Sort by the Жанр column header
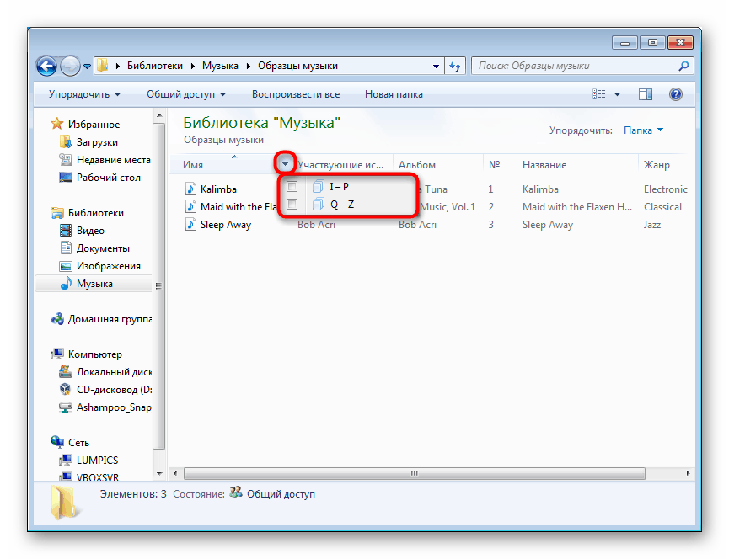The image size is (729, 559). click(657, 165)
